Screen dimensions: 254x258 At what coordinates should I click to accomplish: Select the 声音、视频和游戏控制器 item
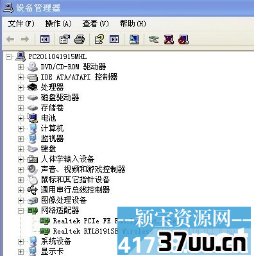pyautogui.click(x=83, y=169)
